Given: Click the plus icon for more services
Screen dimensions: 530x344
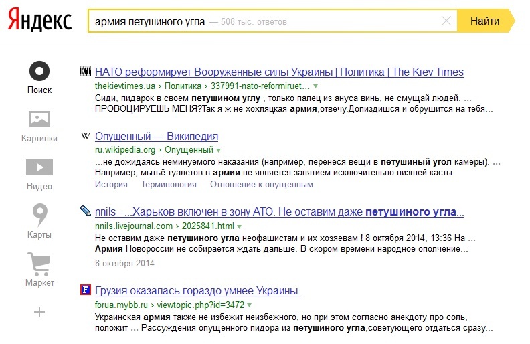Looking at the screenshot, I should click(39, 312).
